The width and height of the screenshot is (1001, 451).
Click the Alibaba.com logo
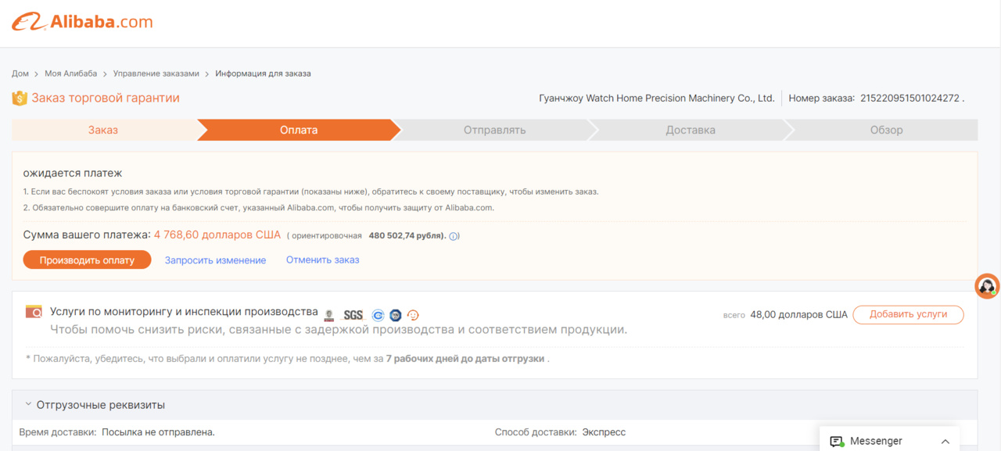point(82,22)
